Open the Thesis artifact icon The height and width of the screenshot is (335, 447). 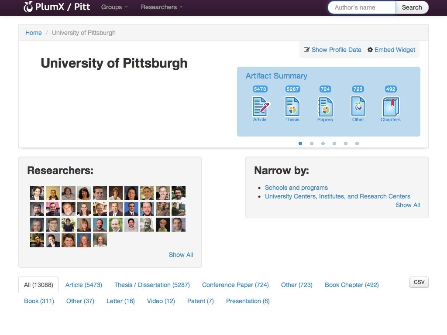tap(292, 106)
